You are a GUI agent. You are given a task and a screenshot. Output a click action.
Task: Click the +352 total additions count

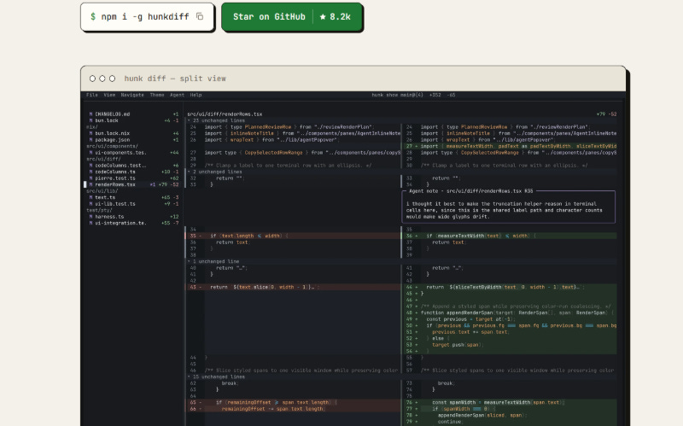click(435, 95)
